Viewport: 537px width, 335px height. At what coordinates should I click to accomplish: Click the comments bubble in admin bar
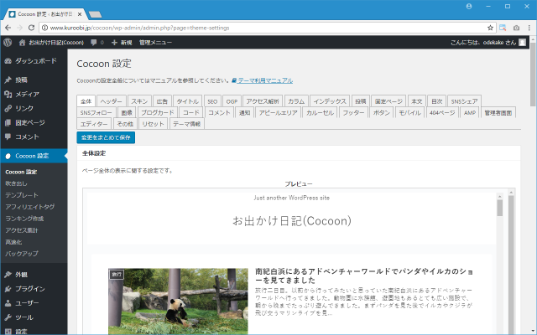tap(96, 41)
